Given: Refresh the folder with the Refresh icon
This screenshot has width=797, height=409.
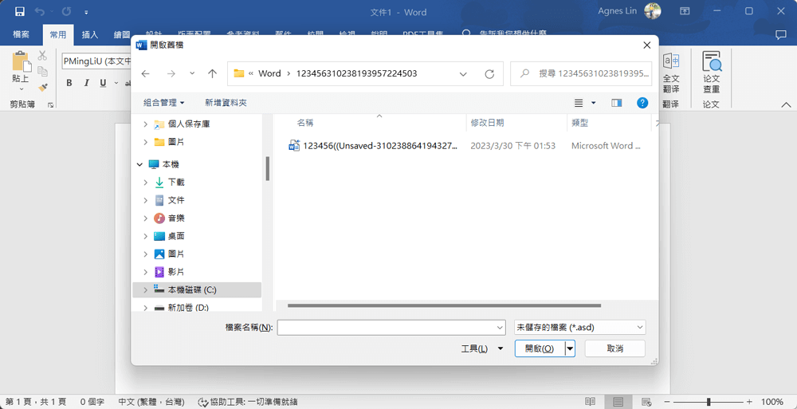Looking at the screenshot, I should (x=489, y=74).
